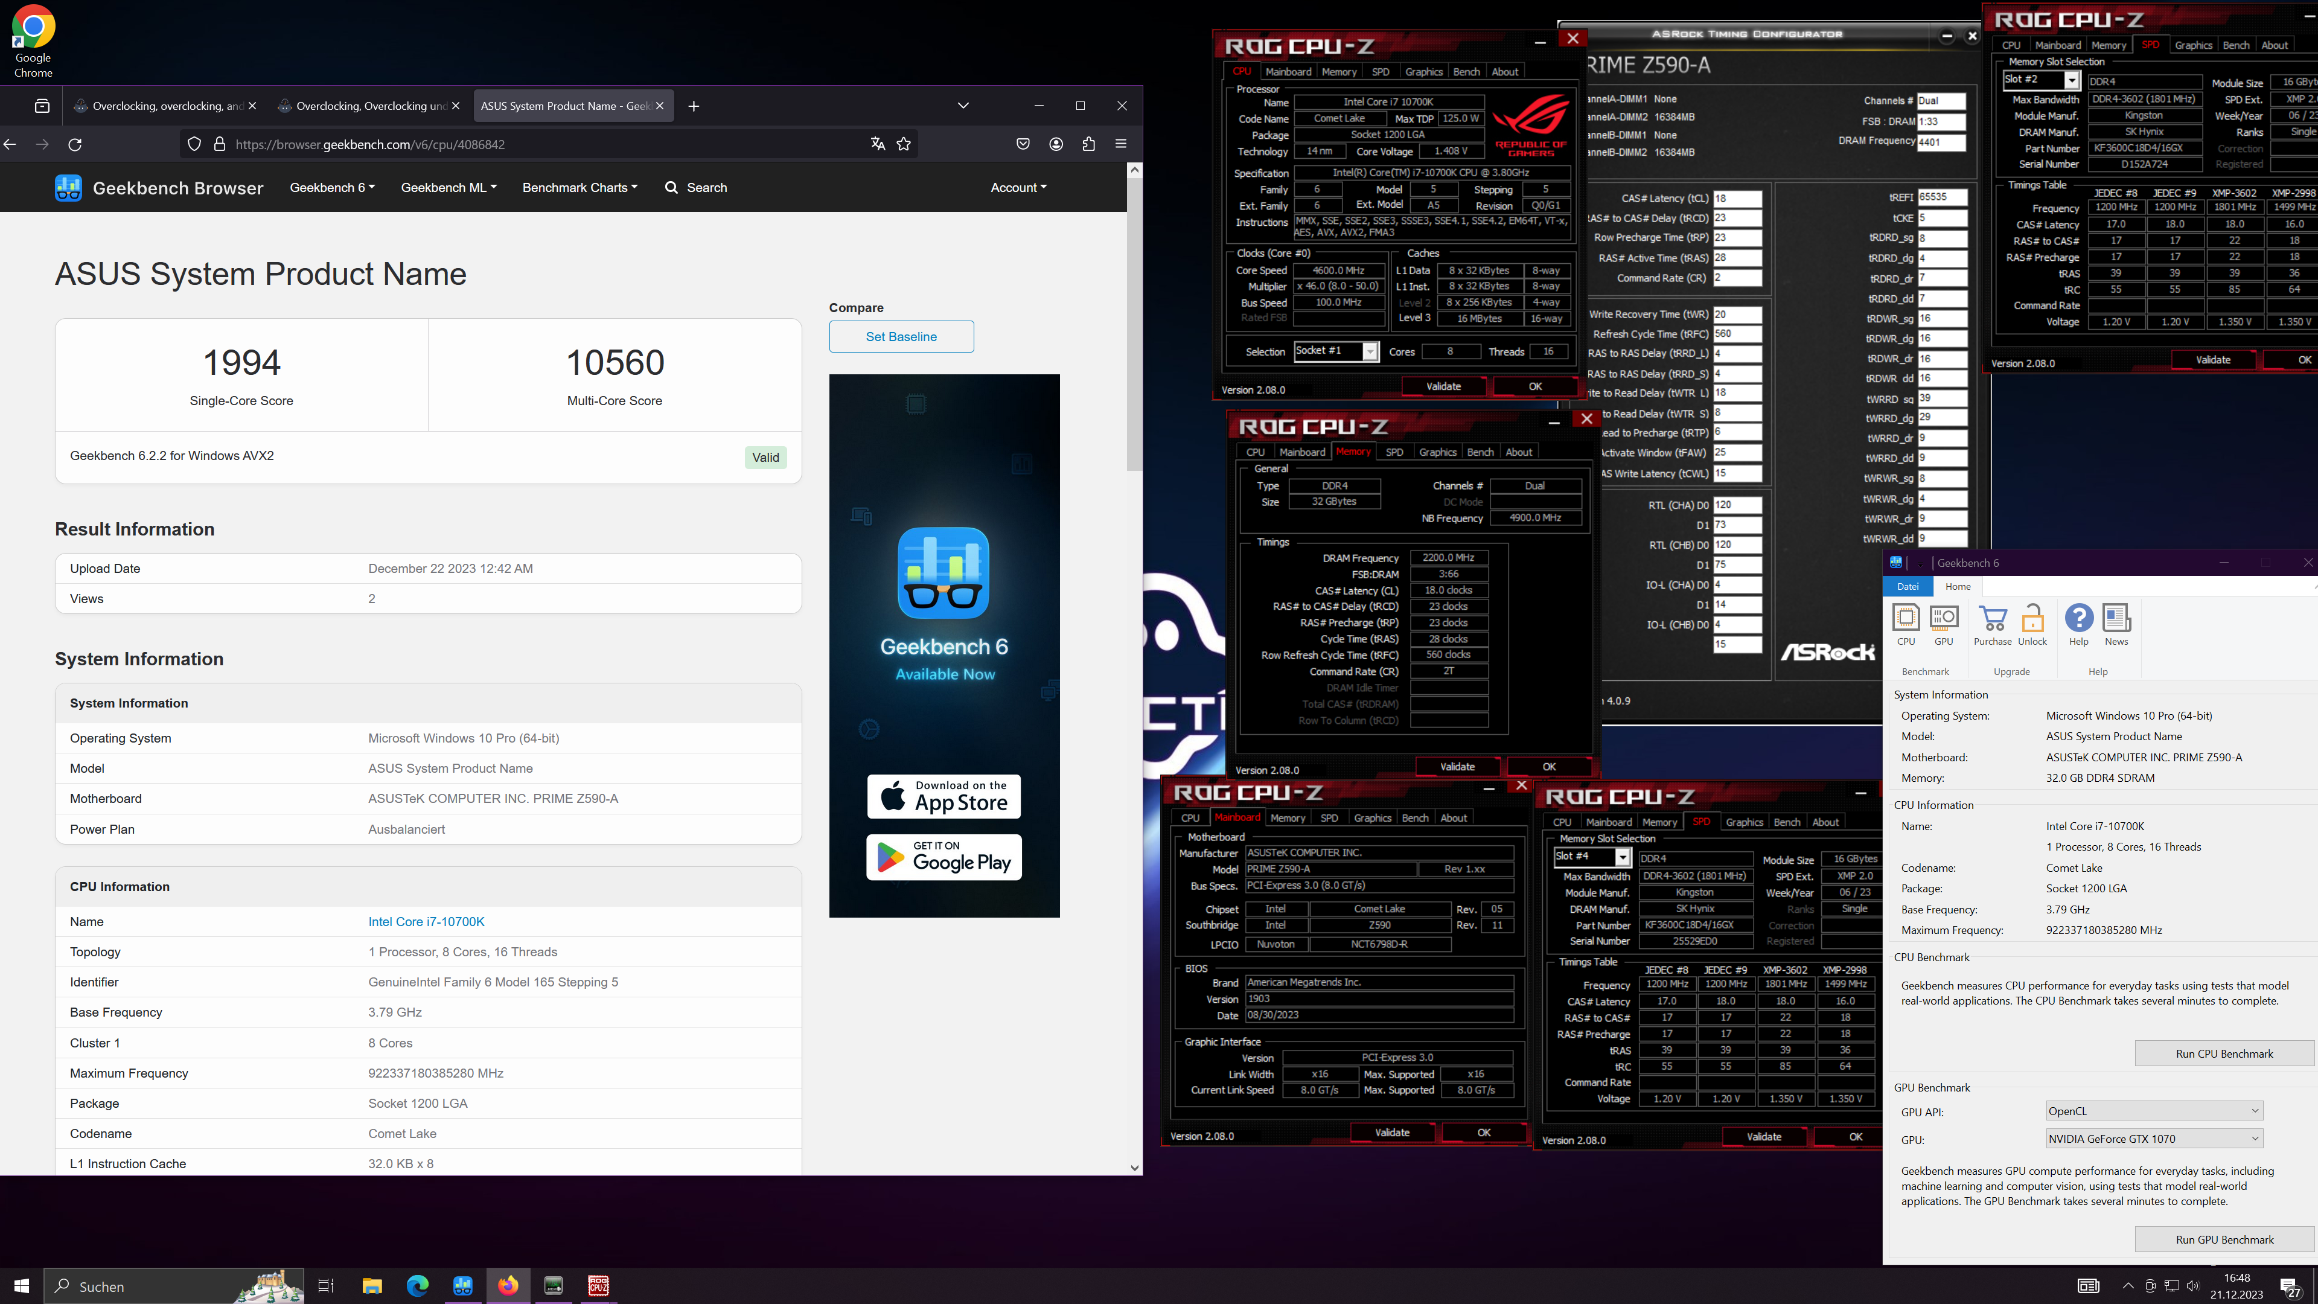Click the Set Baseline button
This screenshot has height=1304, width=2318.
[x=901, y=337]
